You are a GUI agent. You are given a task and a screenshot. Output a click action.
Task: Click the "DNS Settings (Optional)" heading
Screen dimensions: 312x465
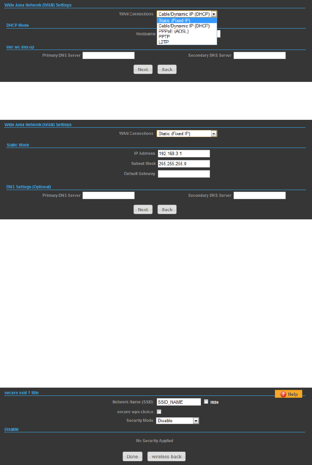[x=29, y=187]
